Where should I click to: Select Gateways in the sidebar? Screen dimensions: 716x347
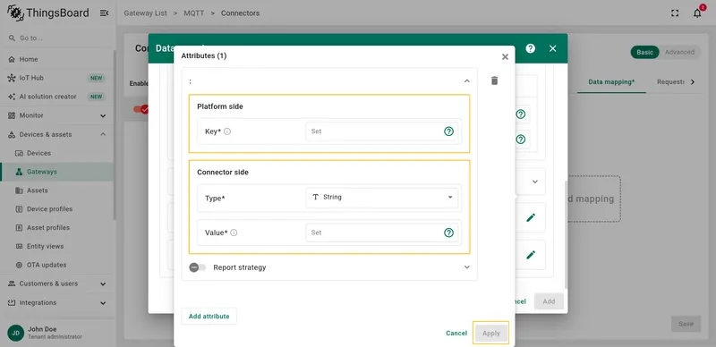pos(56,172)
